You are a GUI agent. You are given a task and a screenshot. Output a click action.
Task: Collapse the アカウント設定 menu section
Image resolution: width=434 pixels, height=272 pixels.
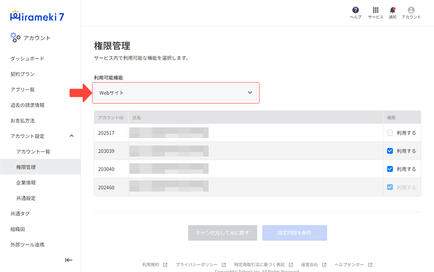(x=72, y=136)
